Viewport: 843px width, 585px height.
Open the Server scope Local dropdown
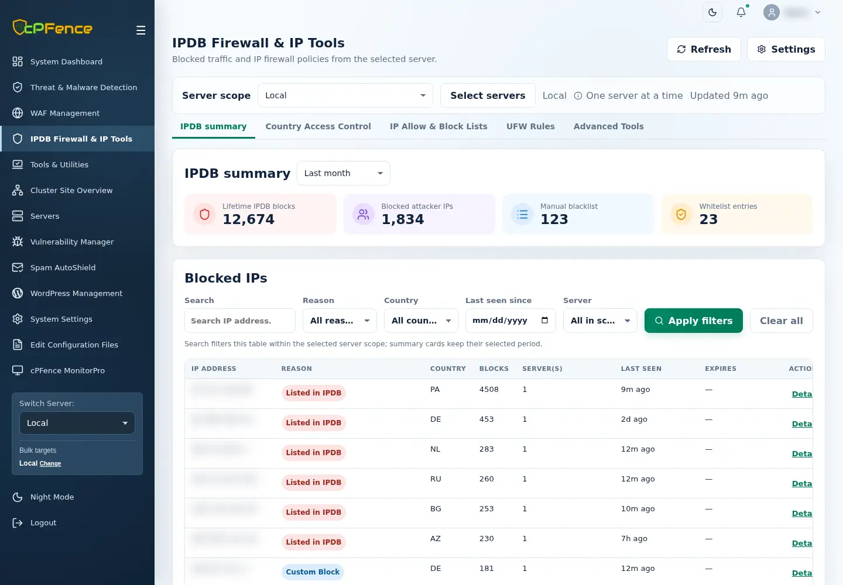point(345,95)
